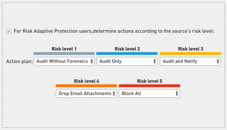Uncheck the Risk Adaptive Protection checkbox
The width and height of the screenshot is (227, 130).
tap(9, 32)
